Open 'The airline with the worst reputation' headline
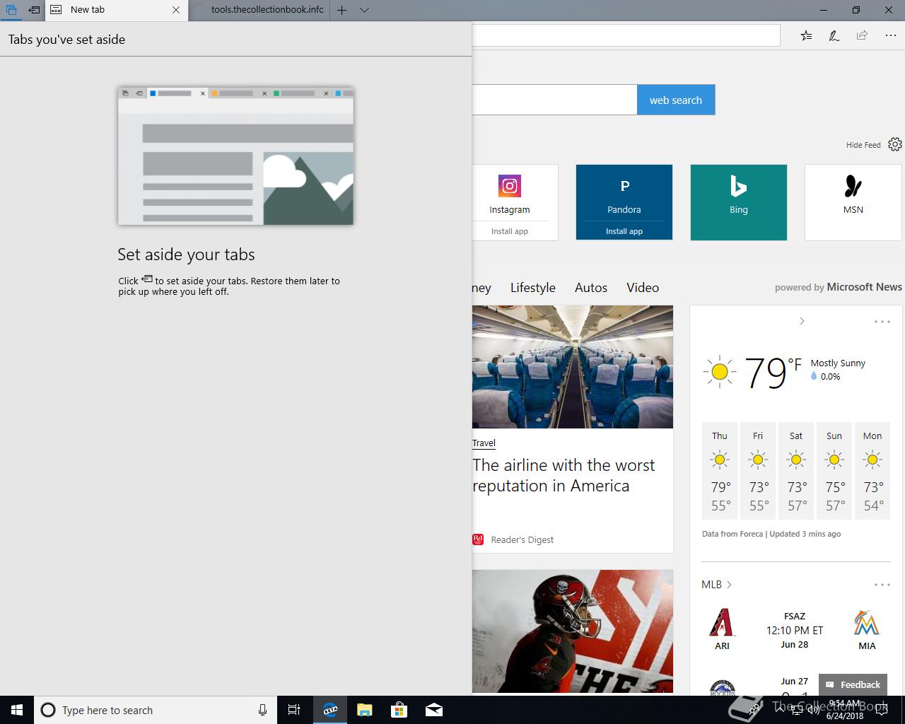This screenshot has height=724, width=905. [x=564, y=475]
